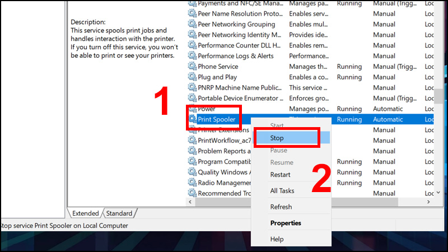Open the All Tasks submenu

pos(282,191)
